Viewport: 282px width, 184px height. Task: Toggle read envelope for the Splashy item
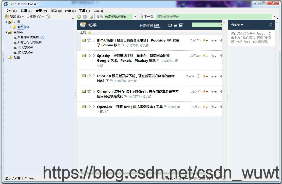[x=84, y=55]
